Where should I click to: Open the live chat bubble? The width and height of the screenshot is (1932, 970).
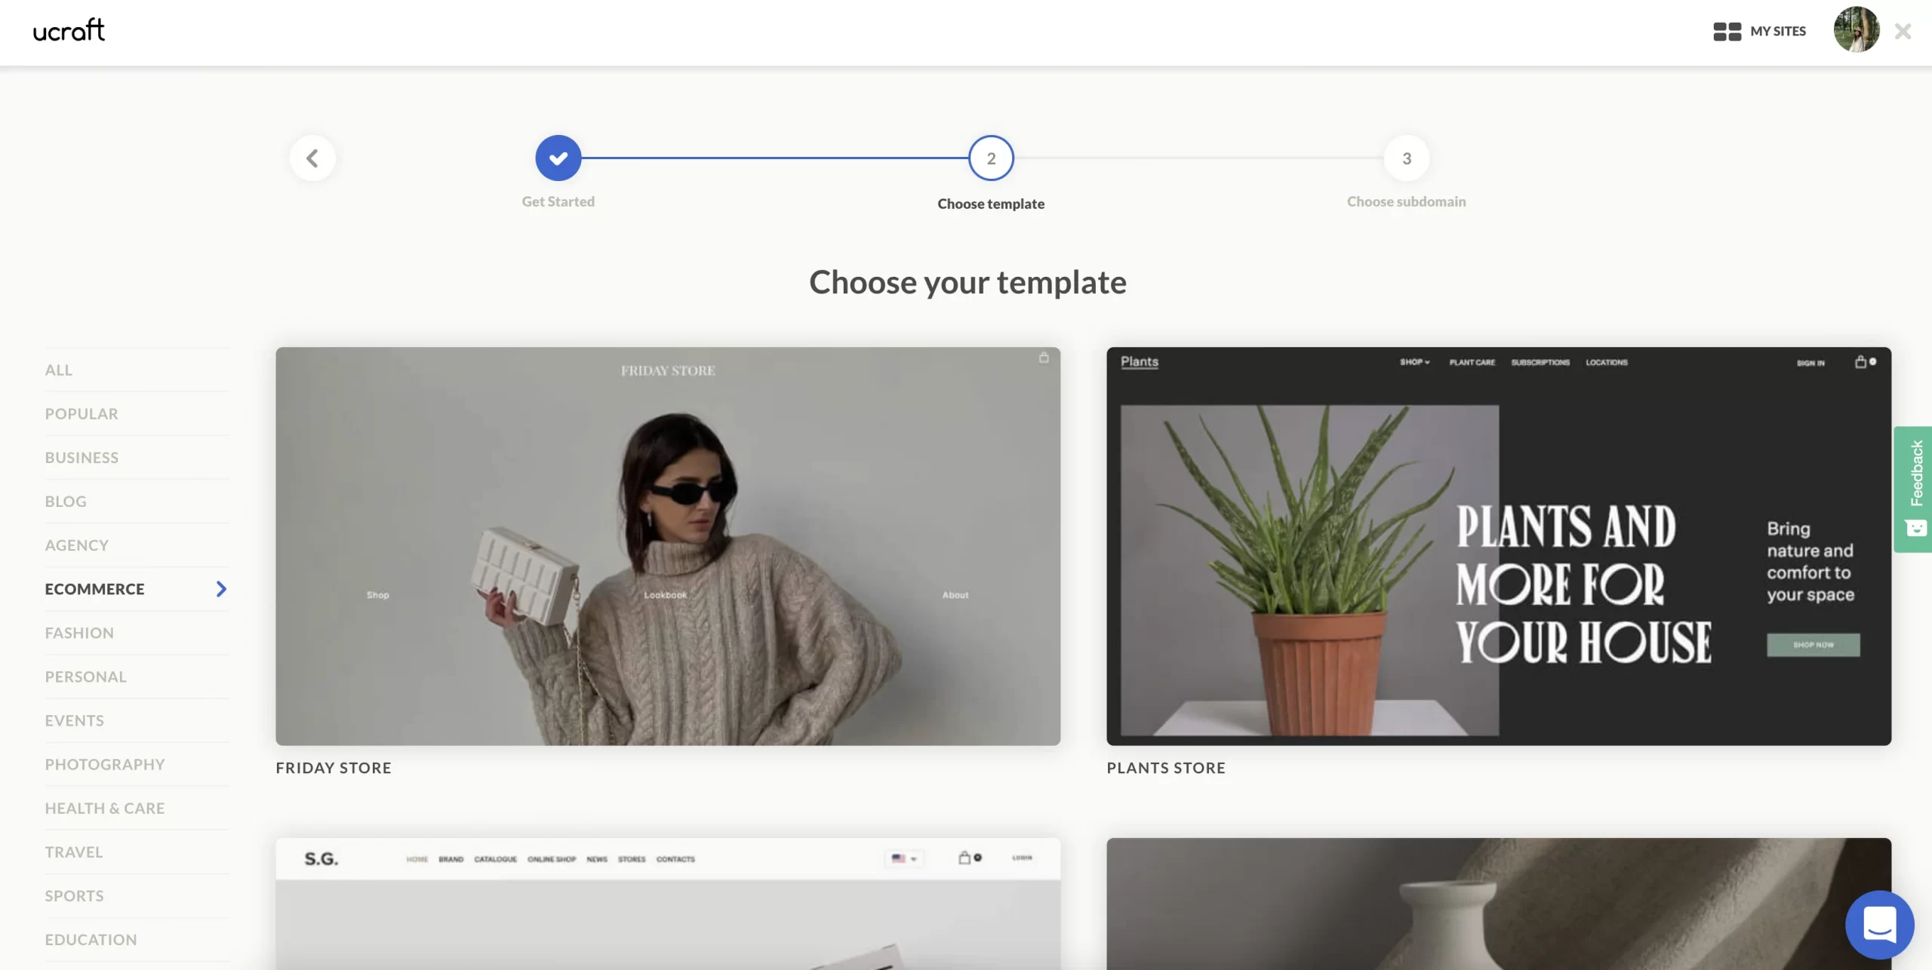click(x=1878, y=924)
